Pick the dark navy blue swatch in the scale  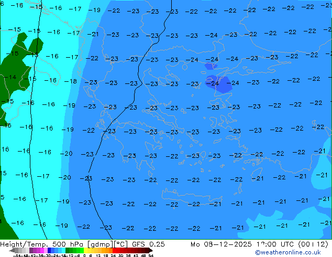[49, 251]
